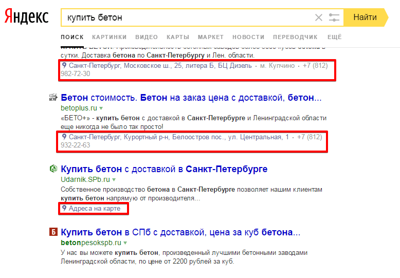Screen dimensions: 400x278
Task: Switch to Картинки tab
Action: coord(110,37)
